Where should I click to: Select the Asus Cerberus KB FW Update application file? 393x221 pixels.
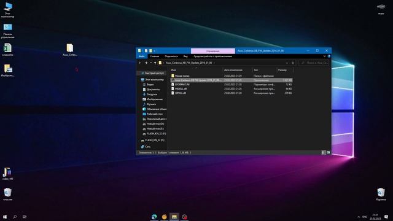click(x=231, y=80)
